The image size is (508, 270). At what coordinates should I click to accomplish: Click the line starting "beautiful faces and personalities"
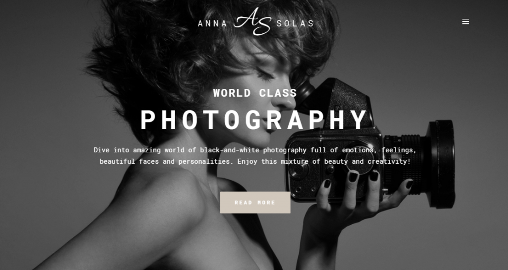click(x=255, y=161)
